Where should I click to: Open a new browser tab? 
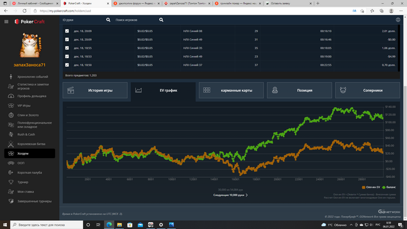point(317,3)
